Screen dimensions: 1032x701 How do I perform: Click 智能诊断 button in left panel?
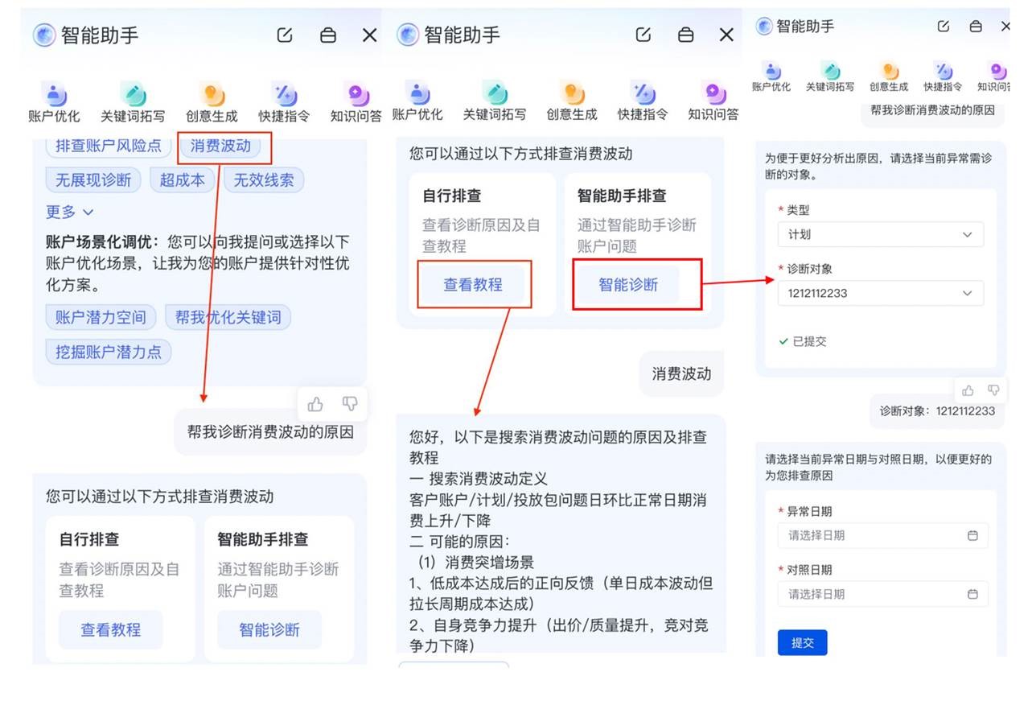pos(269,629)
